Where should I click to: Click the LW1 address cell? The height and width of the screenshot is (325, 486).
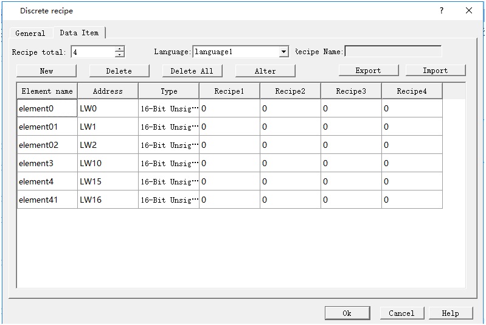click(x=108, y=127)
